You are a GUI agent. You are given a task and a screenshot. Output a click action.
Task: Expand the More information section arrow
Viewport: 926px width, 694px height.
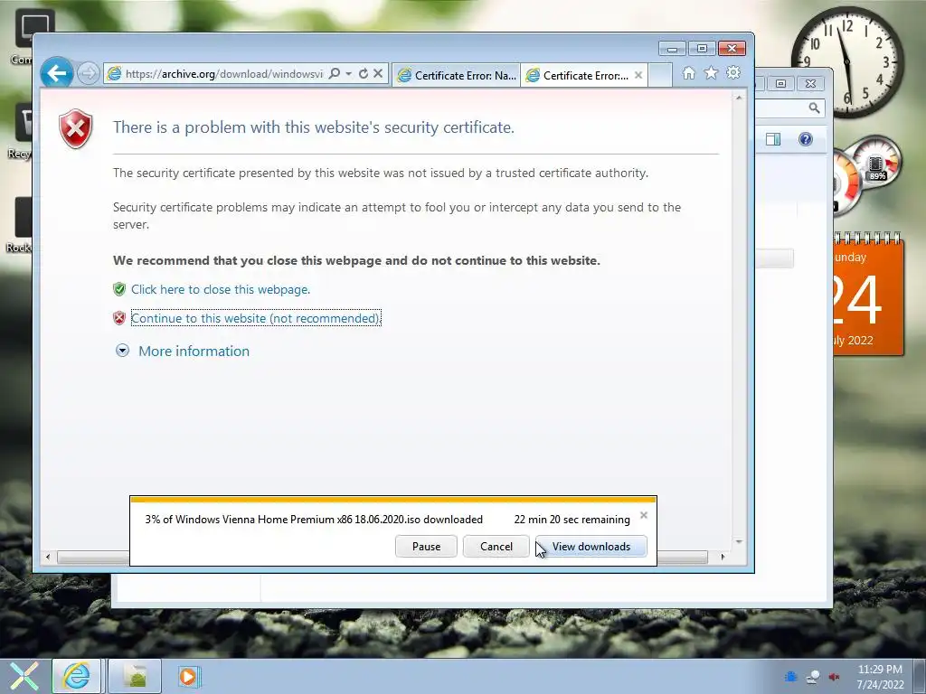(122, 352)
